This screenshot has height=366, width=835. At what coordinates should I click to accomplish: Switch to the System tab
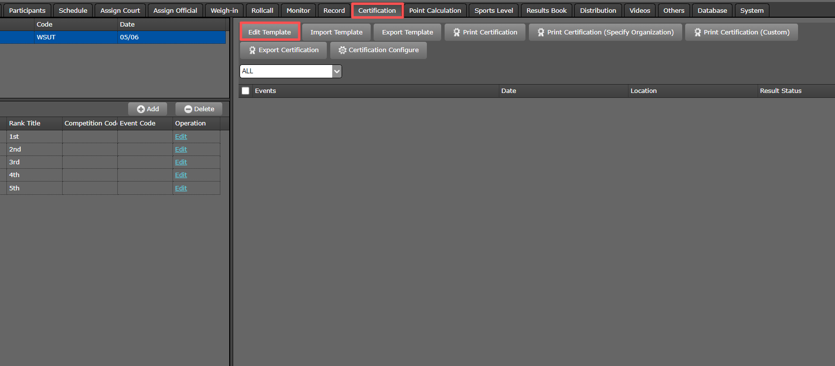coord(752,10)
